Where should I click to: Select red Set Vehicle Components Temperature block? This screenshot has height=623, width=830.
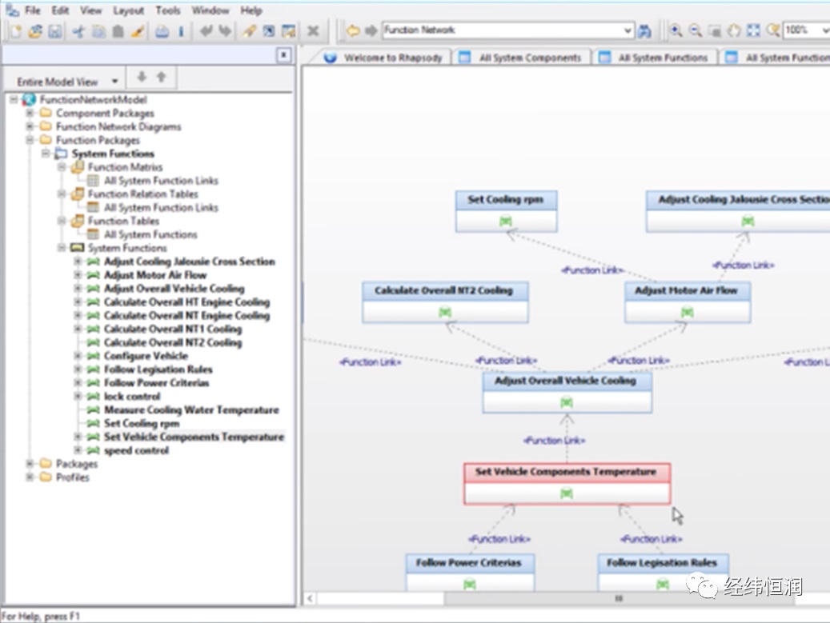567,483
